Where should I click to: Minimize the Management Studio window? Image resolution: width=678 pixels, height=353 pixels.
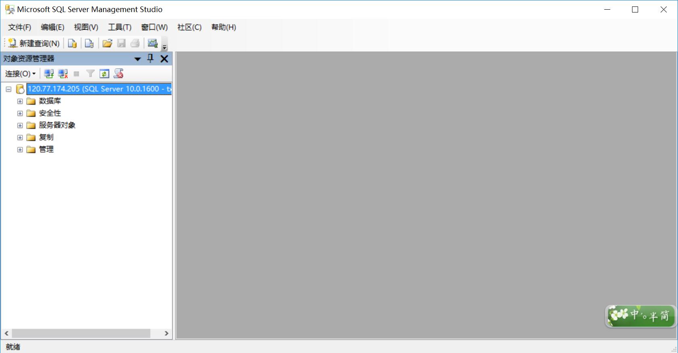coord(607,10)
